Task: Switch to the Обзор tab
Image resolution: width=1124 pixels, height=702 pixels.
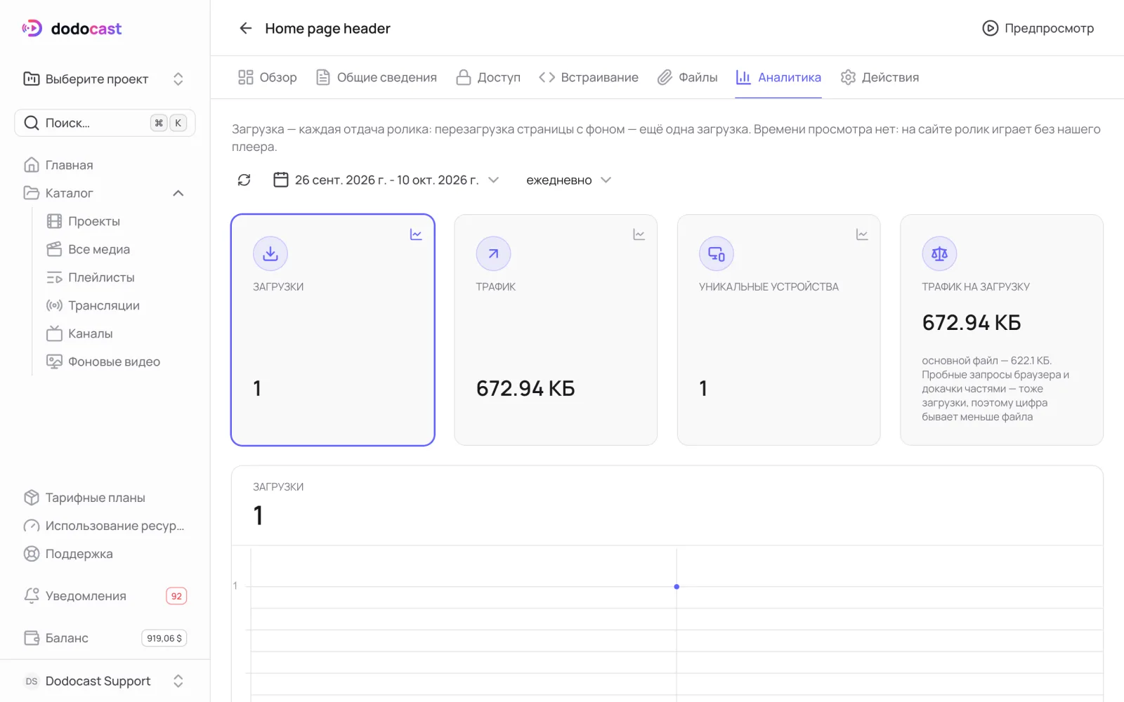Action: tap(267, 77)
